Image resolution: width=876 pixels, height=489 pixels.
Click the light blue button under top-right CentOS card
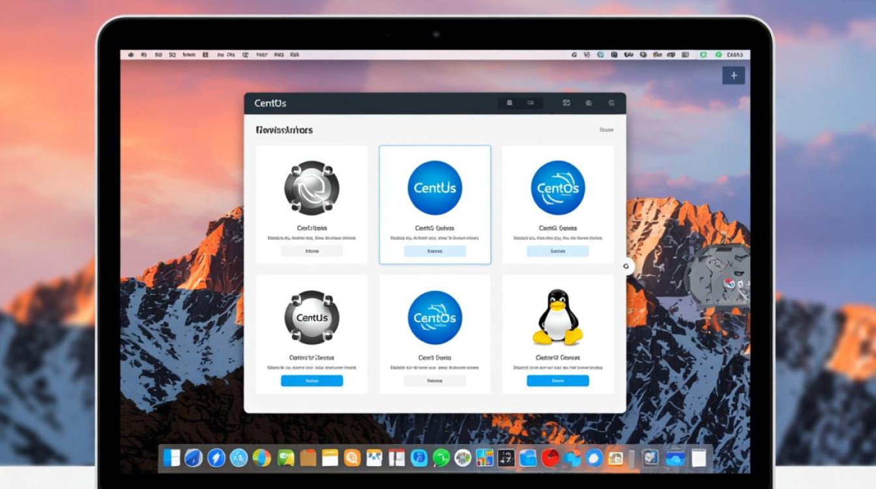point(558,251)
